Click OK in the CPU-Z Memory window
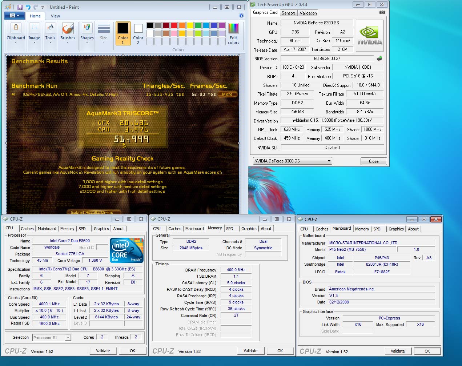 point(280,351)
